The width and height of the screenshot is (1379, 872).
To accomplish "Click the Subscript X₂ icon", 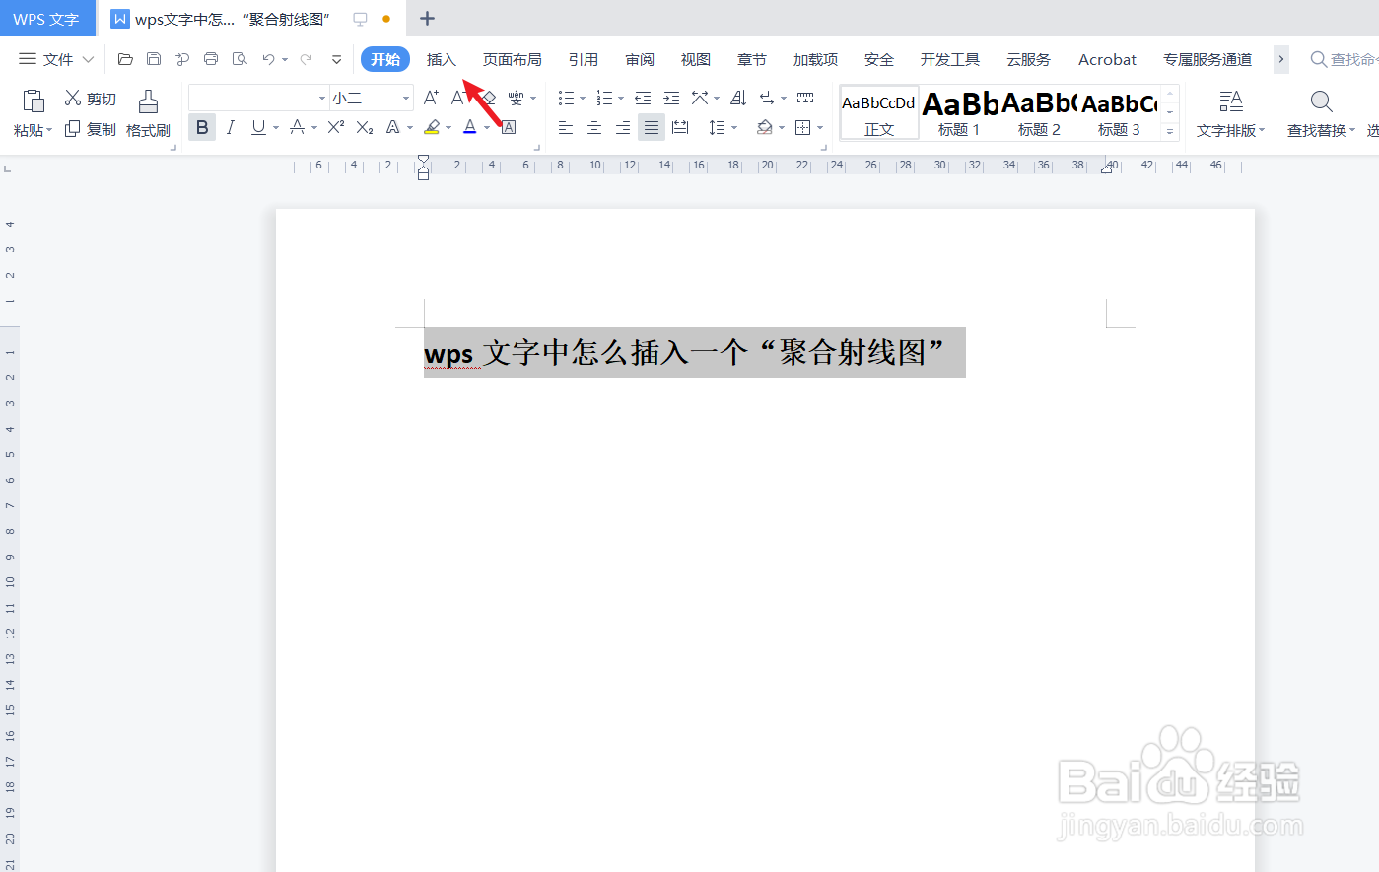I will tap(365, 127).
